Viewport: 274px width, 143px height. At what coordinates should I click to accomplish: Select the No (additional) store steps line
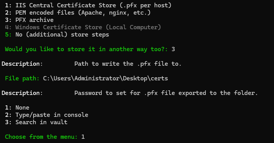pos(57,35)
